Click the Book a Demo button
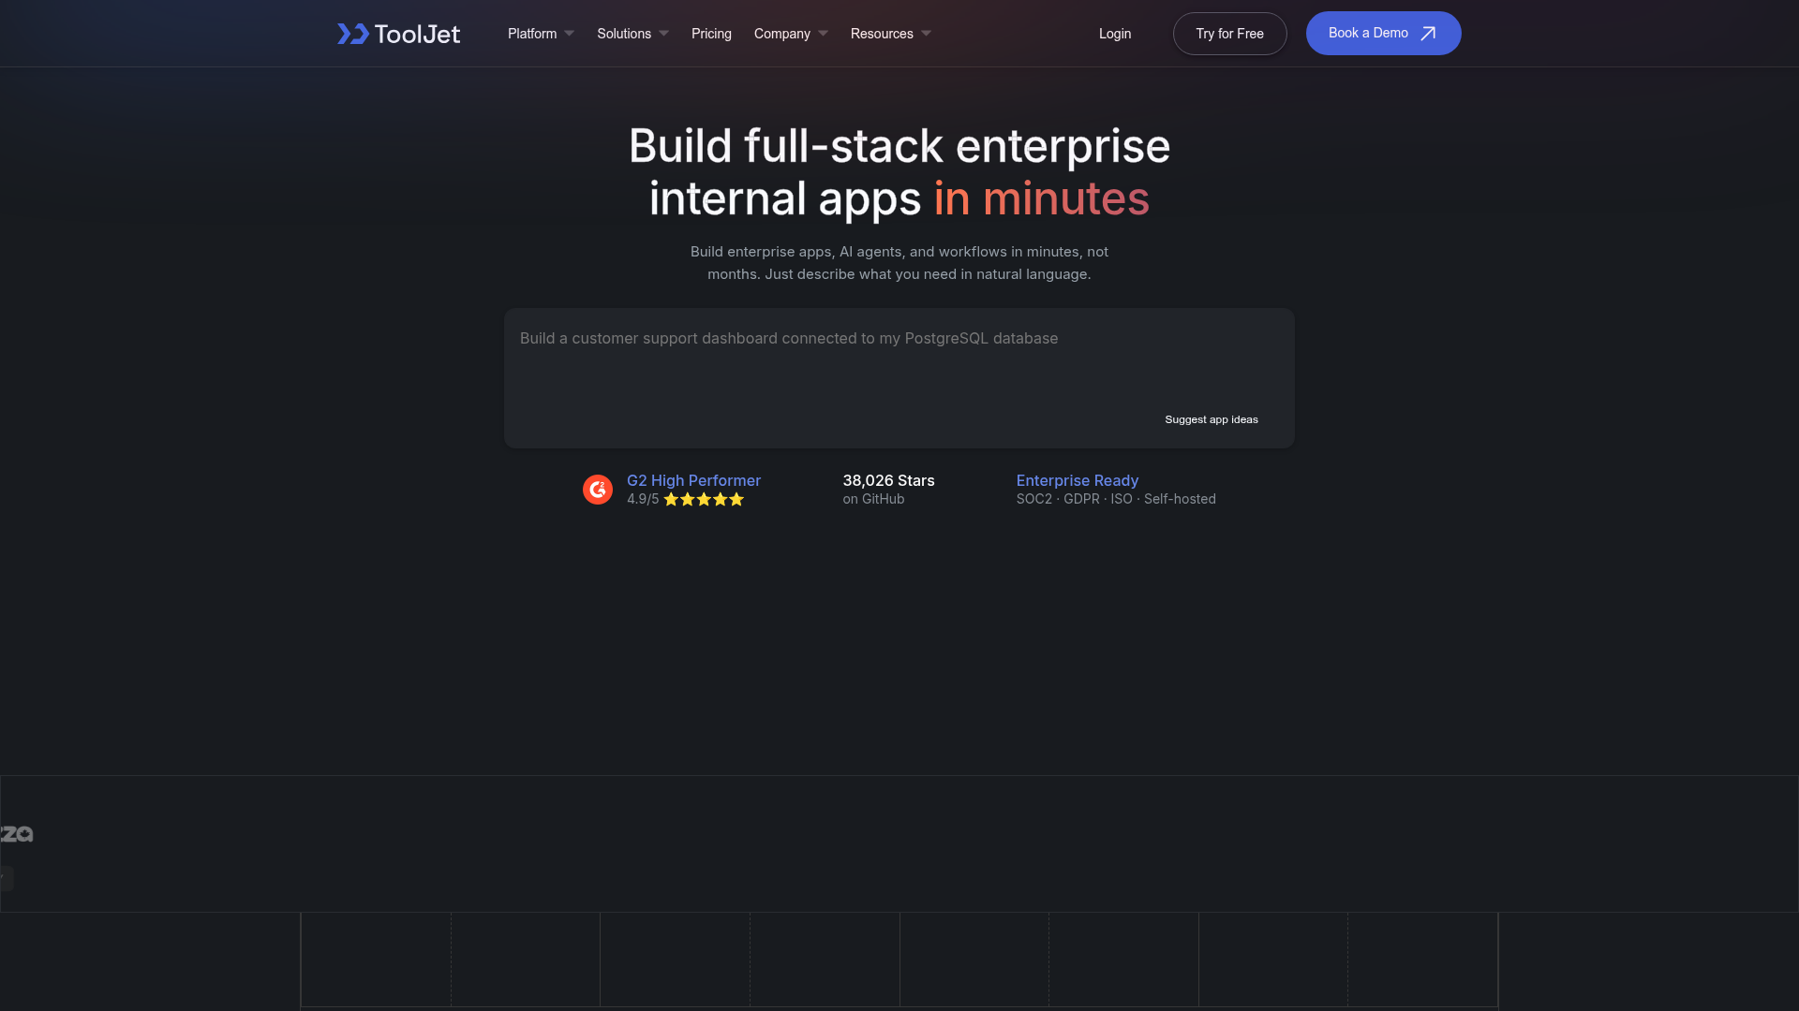 point(1383,33)
